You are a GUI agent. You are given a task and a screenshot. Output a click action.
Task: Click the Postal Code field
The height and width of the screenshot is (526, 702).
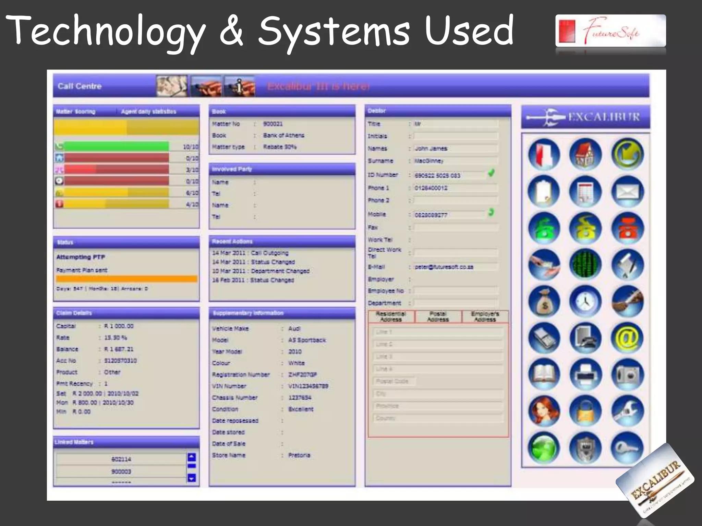point(394,381)
